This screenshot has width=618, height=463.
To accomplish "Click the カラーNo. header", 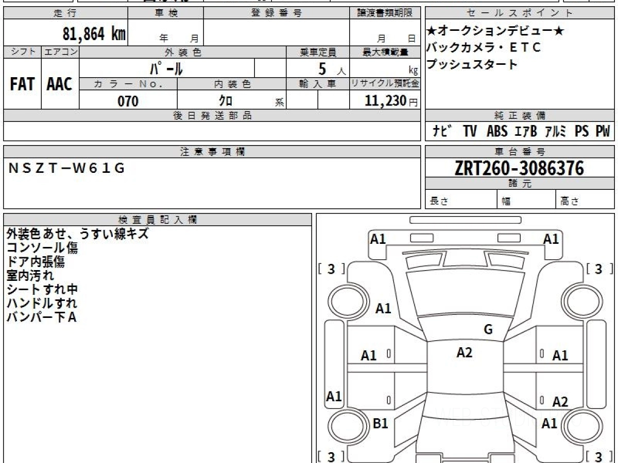I will point(128,84).
